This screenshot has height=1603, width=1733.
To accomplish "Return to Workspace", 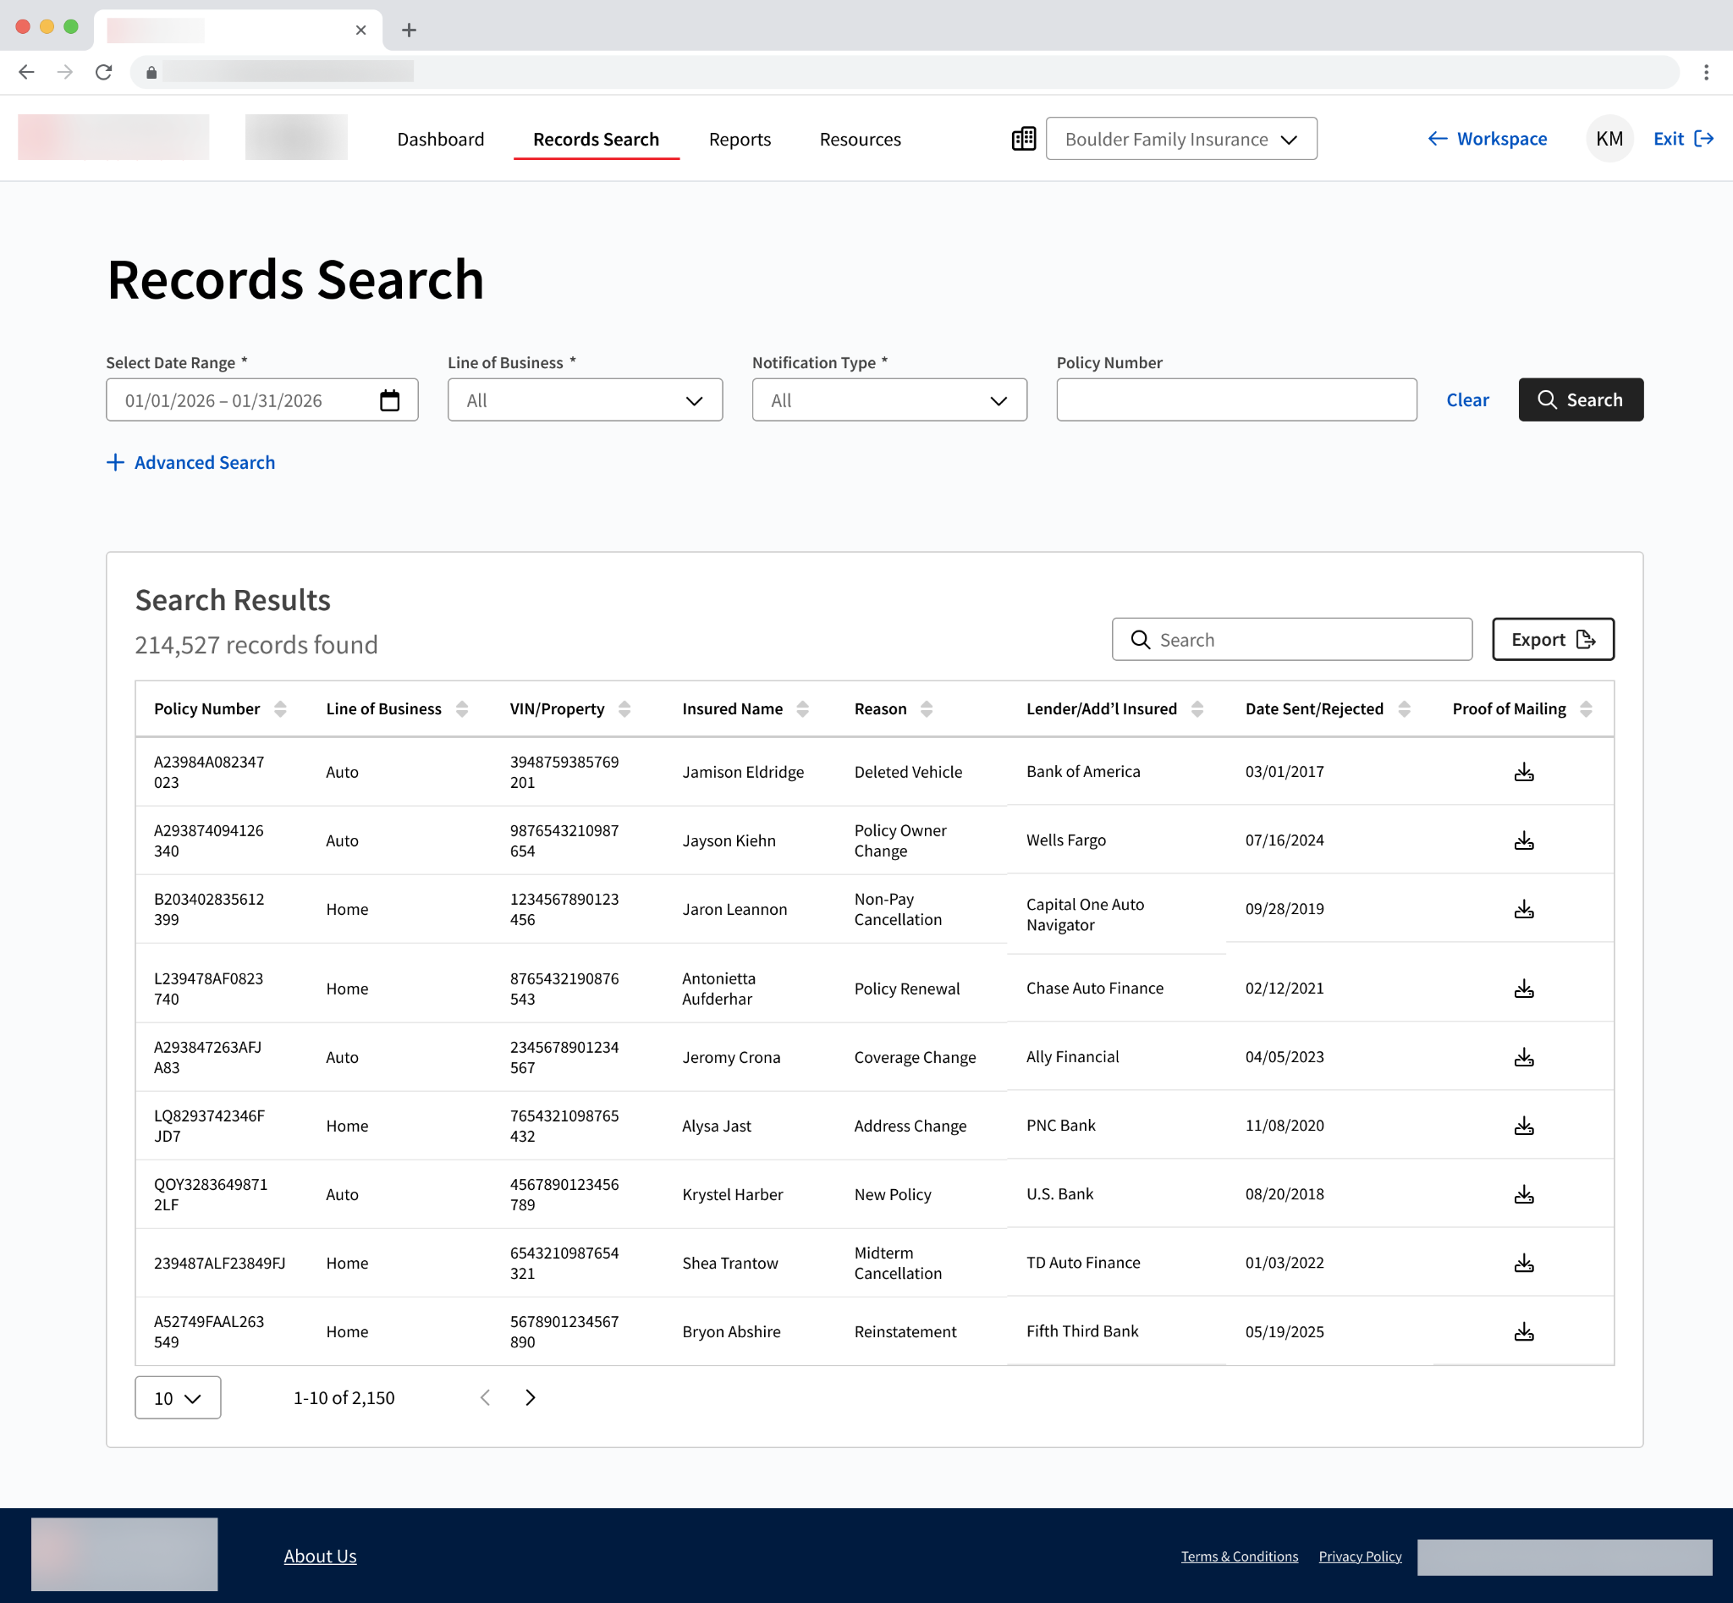I will (1488, 139).
